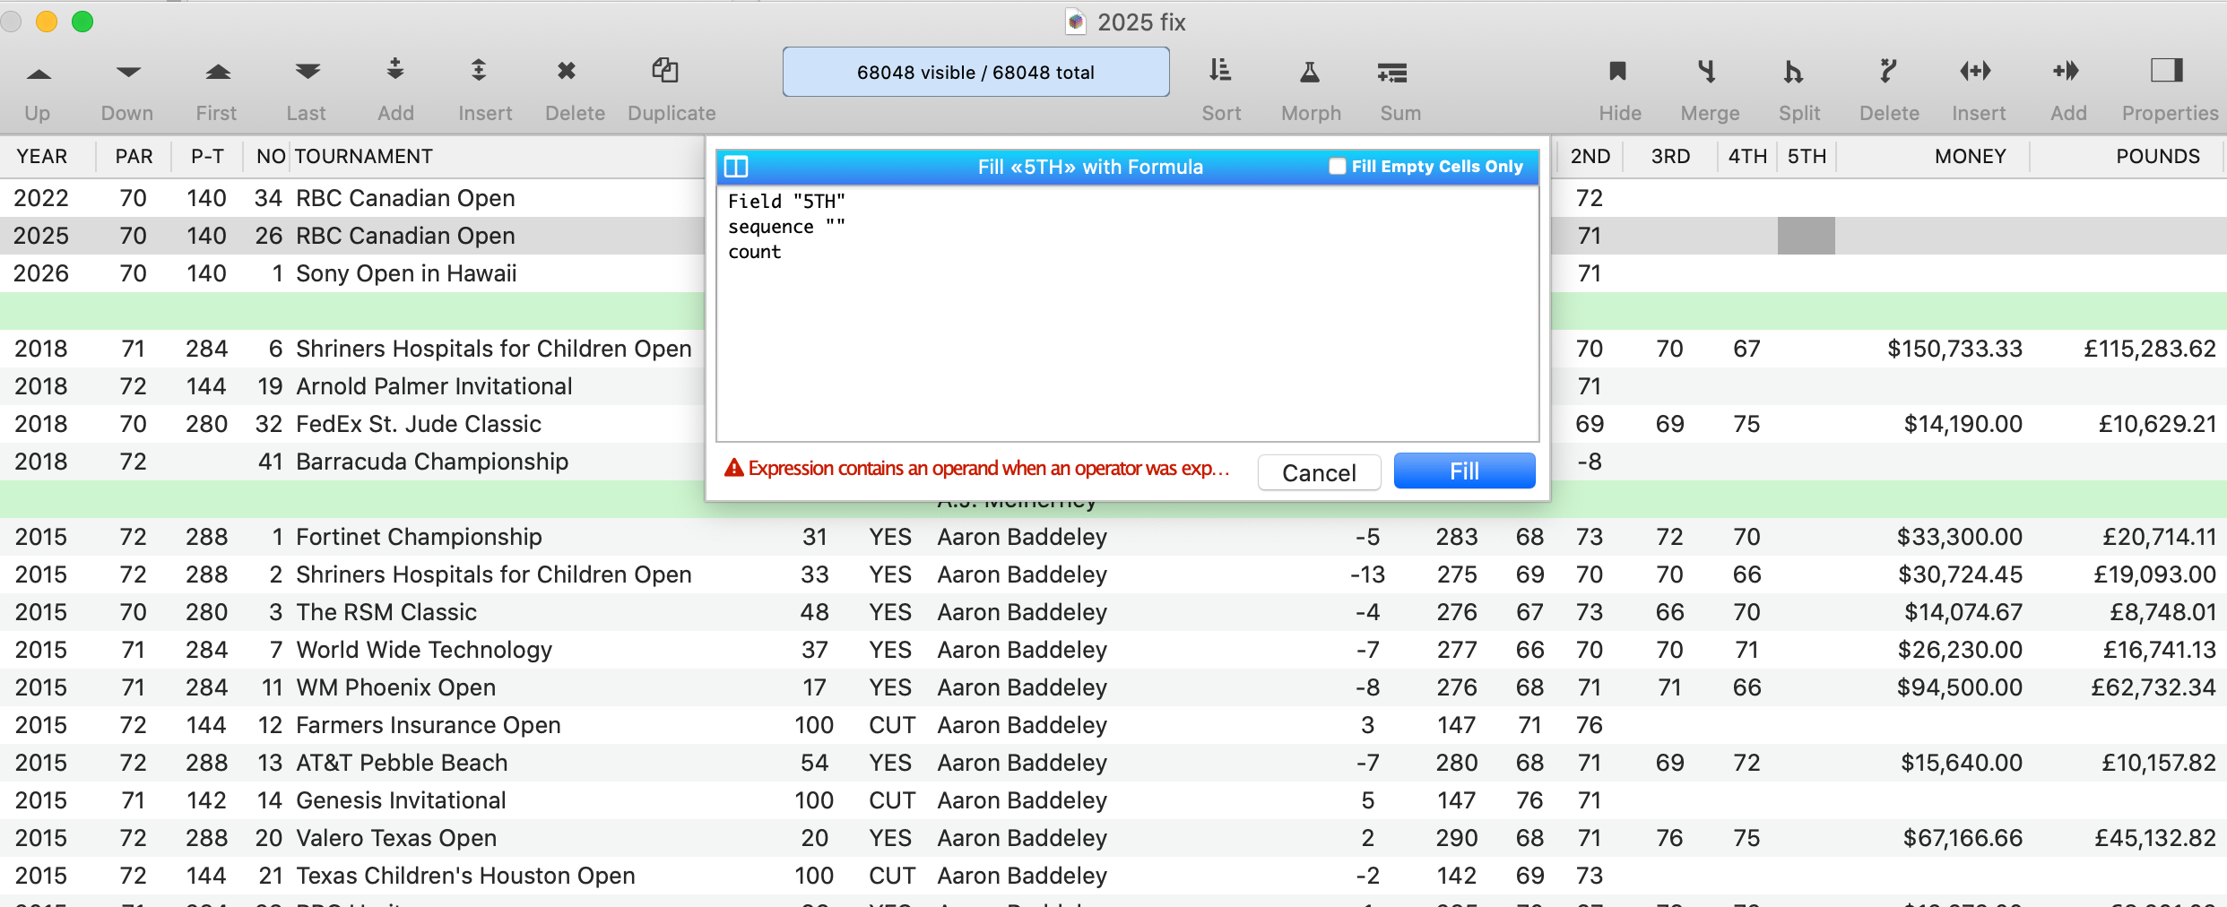Select the highlighted gray 5TH cell
2227x907 pixels.
pos(1806,236)
